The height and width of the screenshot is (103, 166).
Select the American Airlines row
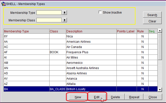pos(78,42)
